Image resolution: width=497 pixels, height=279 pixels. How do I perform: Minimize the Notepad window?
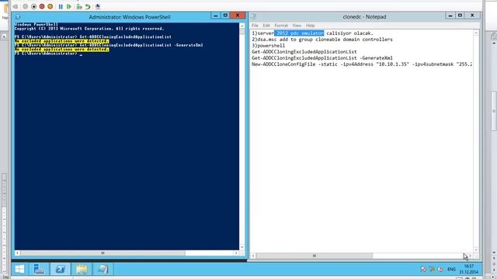click(x=450, y=15)
